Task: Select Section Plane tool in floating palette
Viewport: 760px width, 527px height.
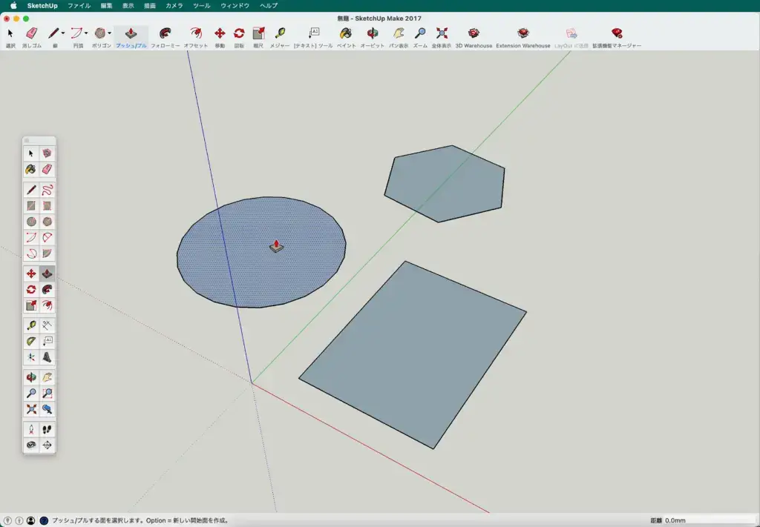Action: [x=47, y=445]
